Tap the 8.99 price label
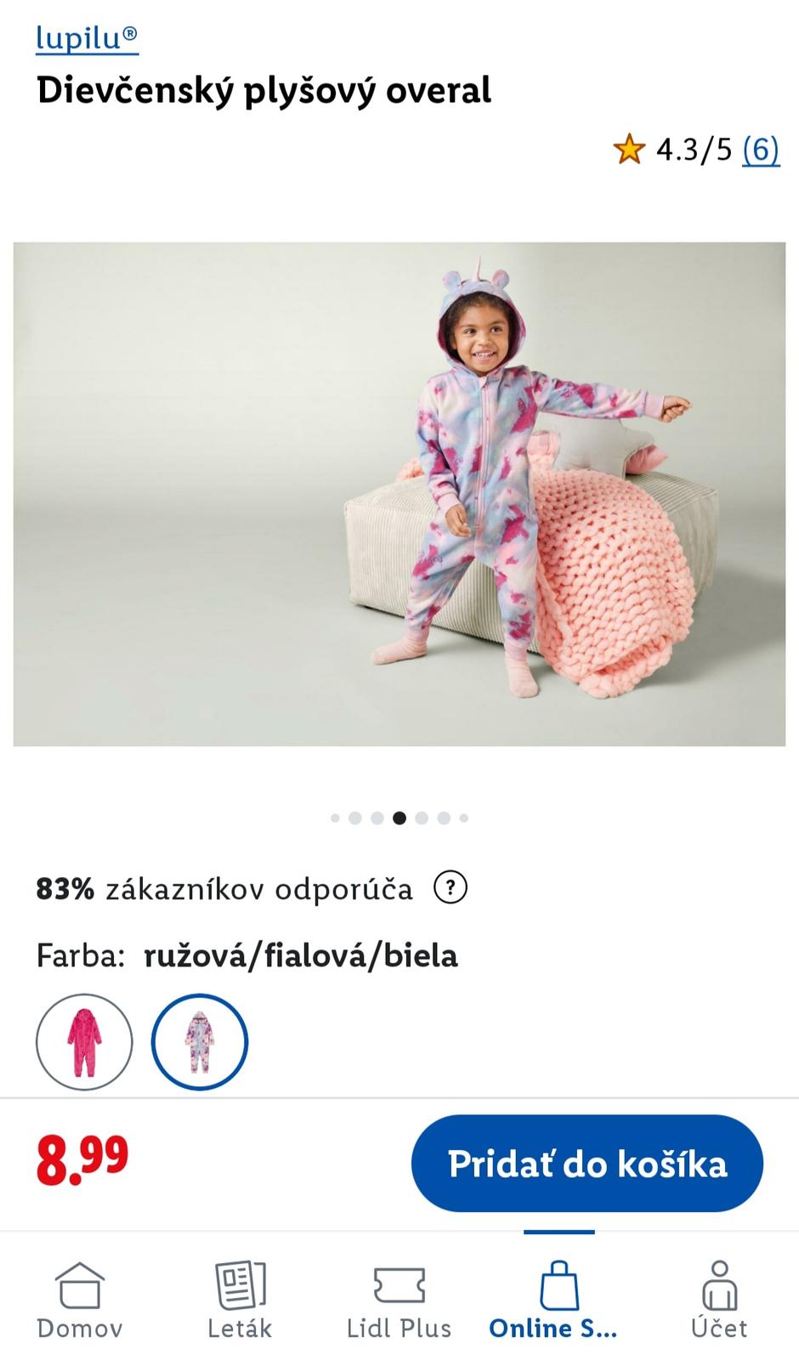 click(x=82, y=1161)
